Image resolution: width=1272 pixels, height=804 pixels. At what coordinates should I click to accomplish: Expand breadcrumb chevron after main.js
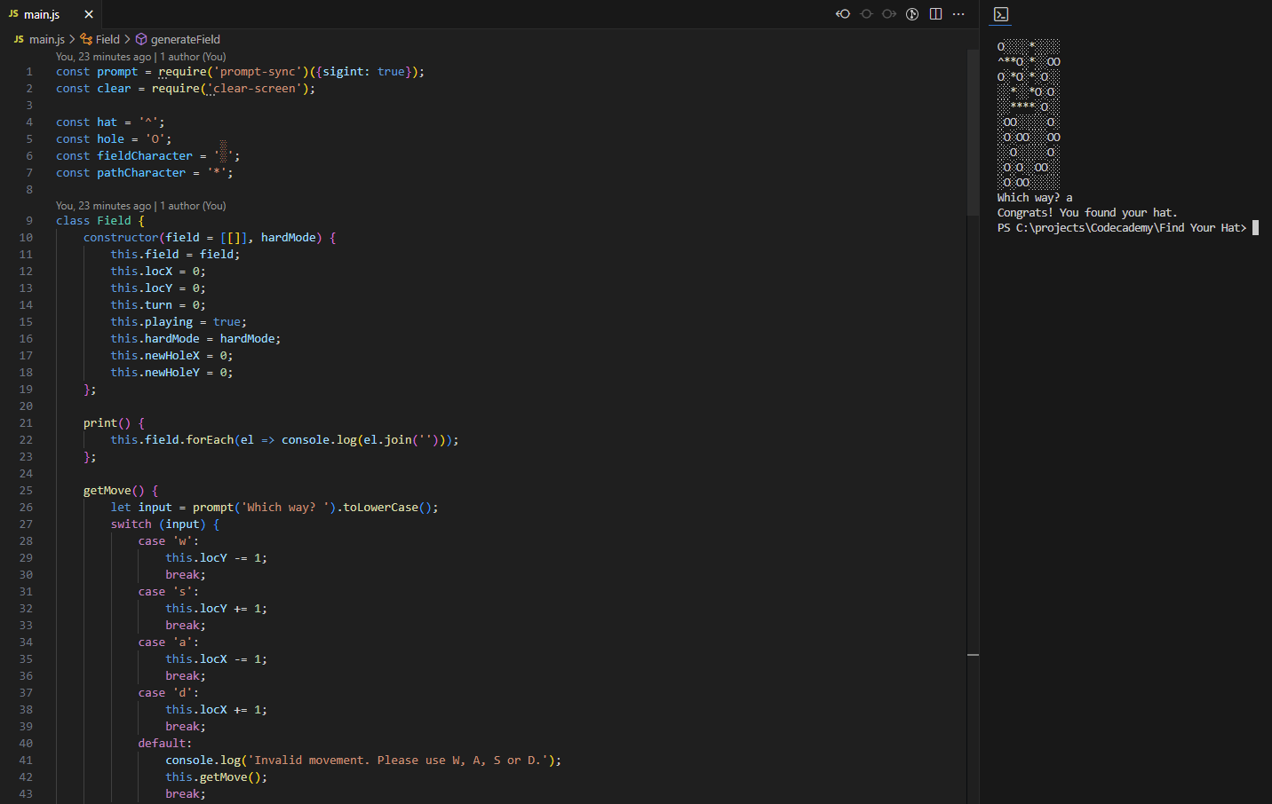point(72,39)
